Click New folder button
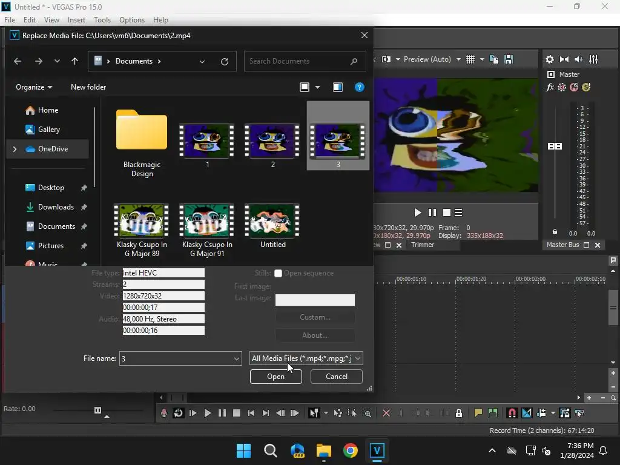Image resolution: width=620 pixels, height=465 pixels. [x=88, y=87]
